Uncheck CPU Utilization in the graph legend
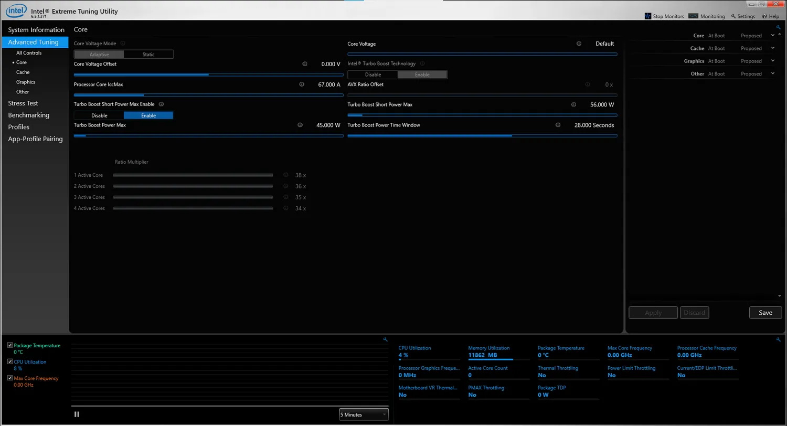This screenshot has height=426, width=787. click(x=9, y=361)
